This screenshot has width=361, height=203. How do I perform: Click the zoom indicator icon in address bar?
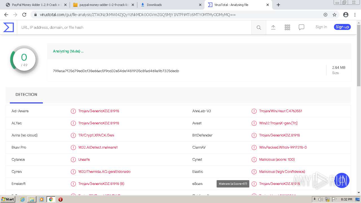click(x=325, y=15)
